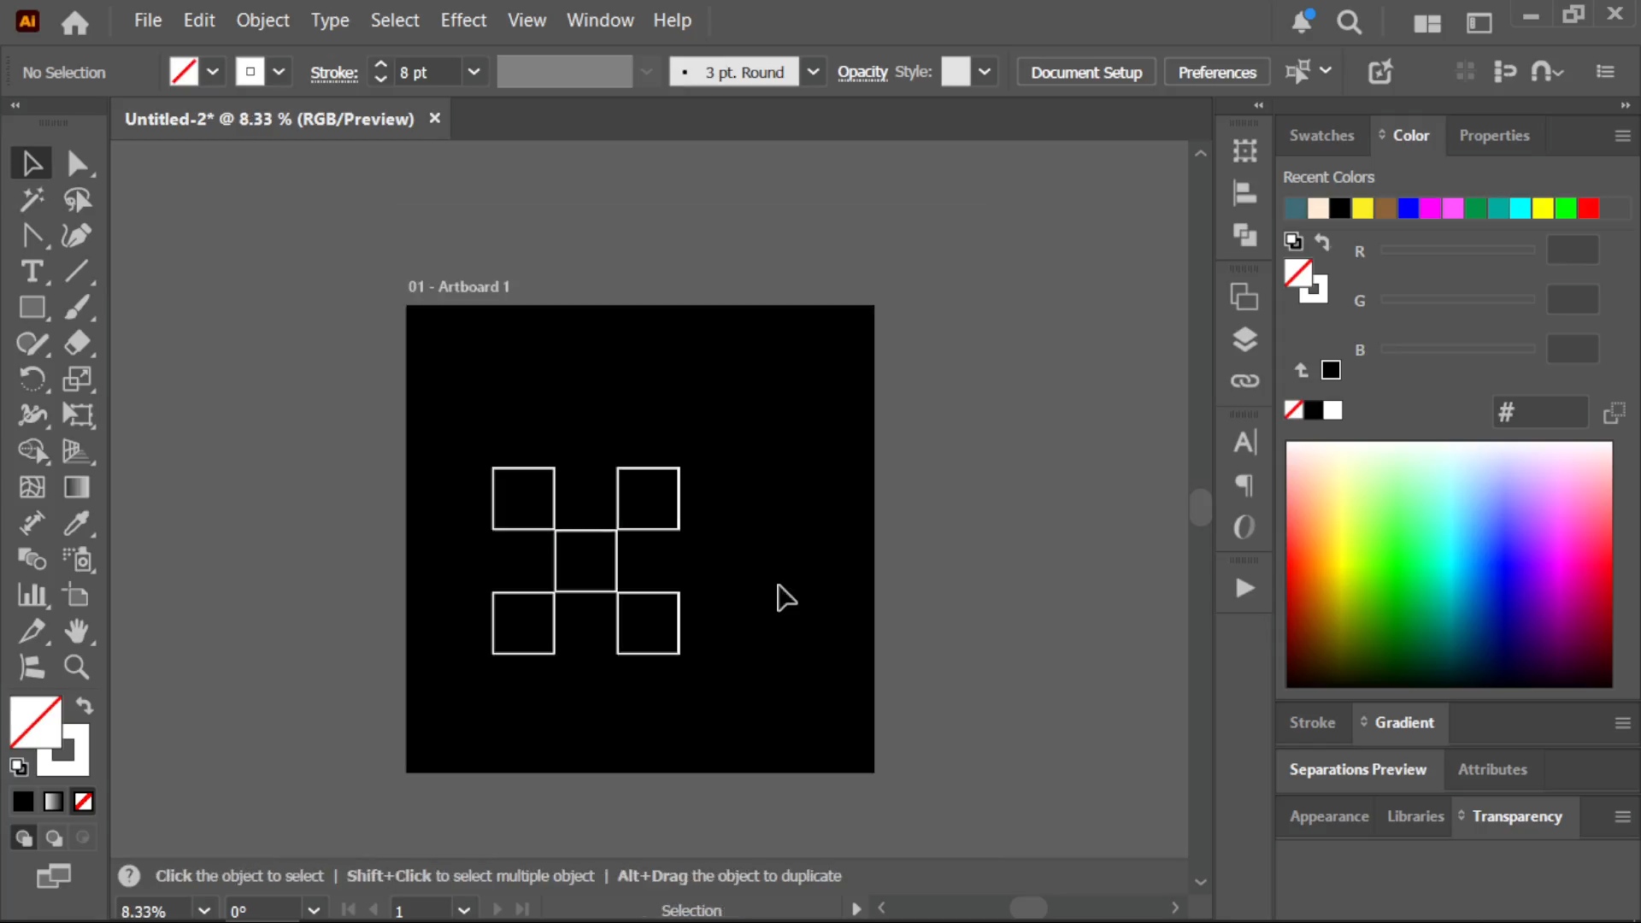The height and width of the screenshot is (923, 1641).
Task: Open the 3 pt. Round brush dropdown
Action: point(813,72)
